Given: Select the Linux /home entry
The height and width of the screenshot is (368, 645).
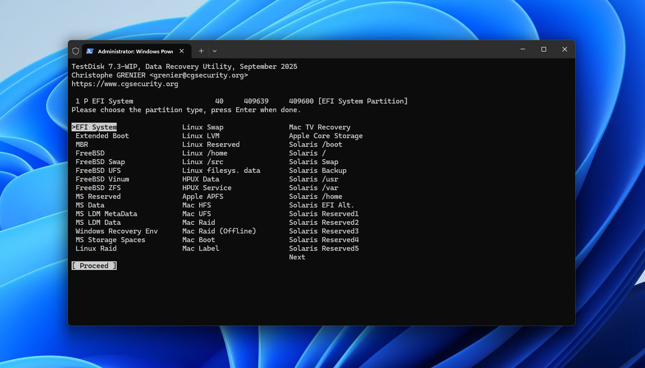Looking at the screenshot, I should 205,153.
